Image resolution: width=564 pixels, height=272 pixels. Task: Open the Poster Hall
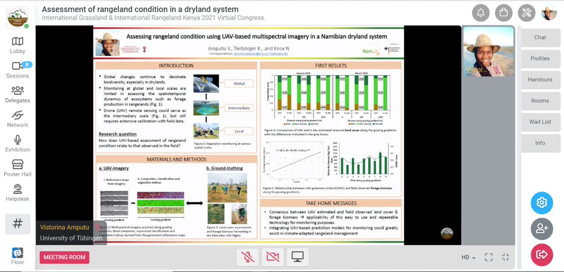click(x=17, y=168)
